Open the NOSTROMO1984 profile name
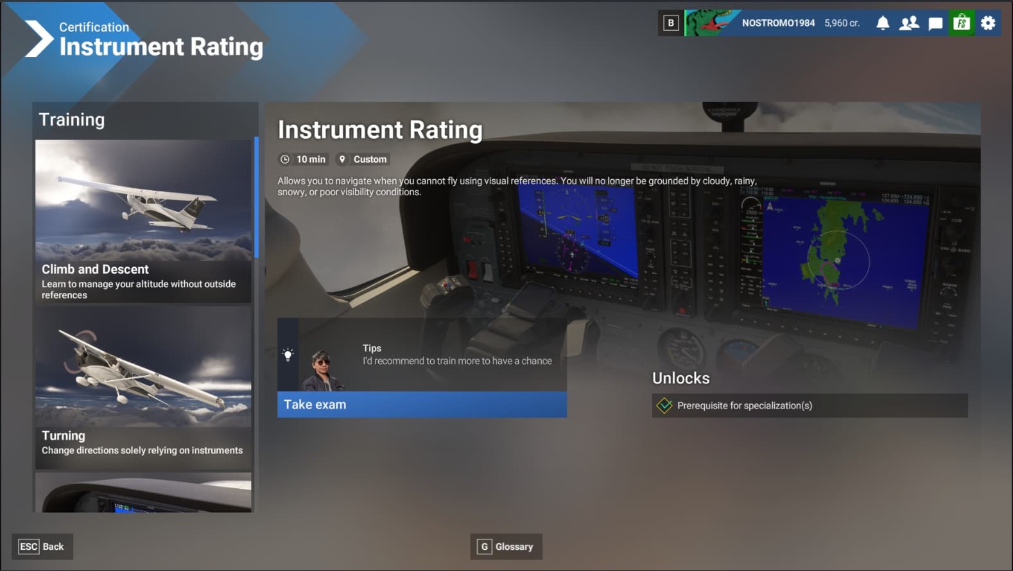1013x571 pixels. pos(778,23)
